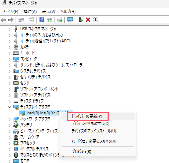
Task: Expand the ソフトウェア コンポーネント node
Action: pyautogui.click(x=10, y=89)
